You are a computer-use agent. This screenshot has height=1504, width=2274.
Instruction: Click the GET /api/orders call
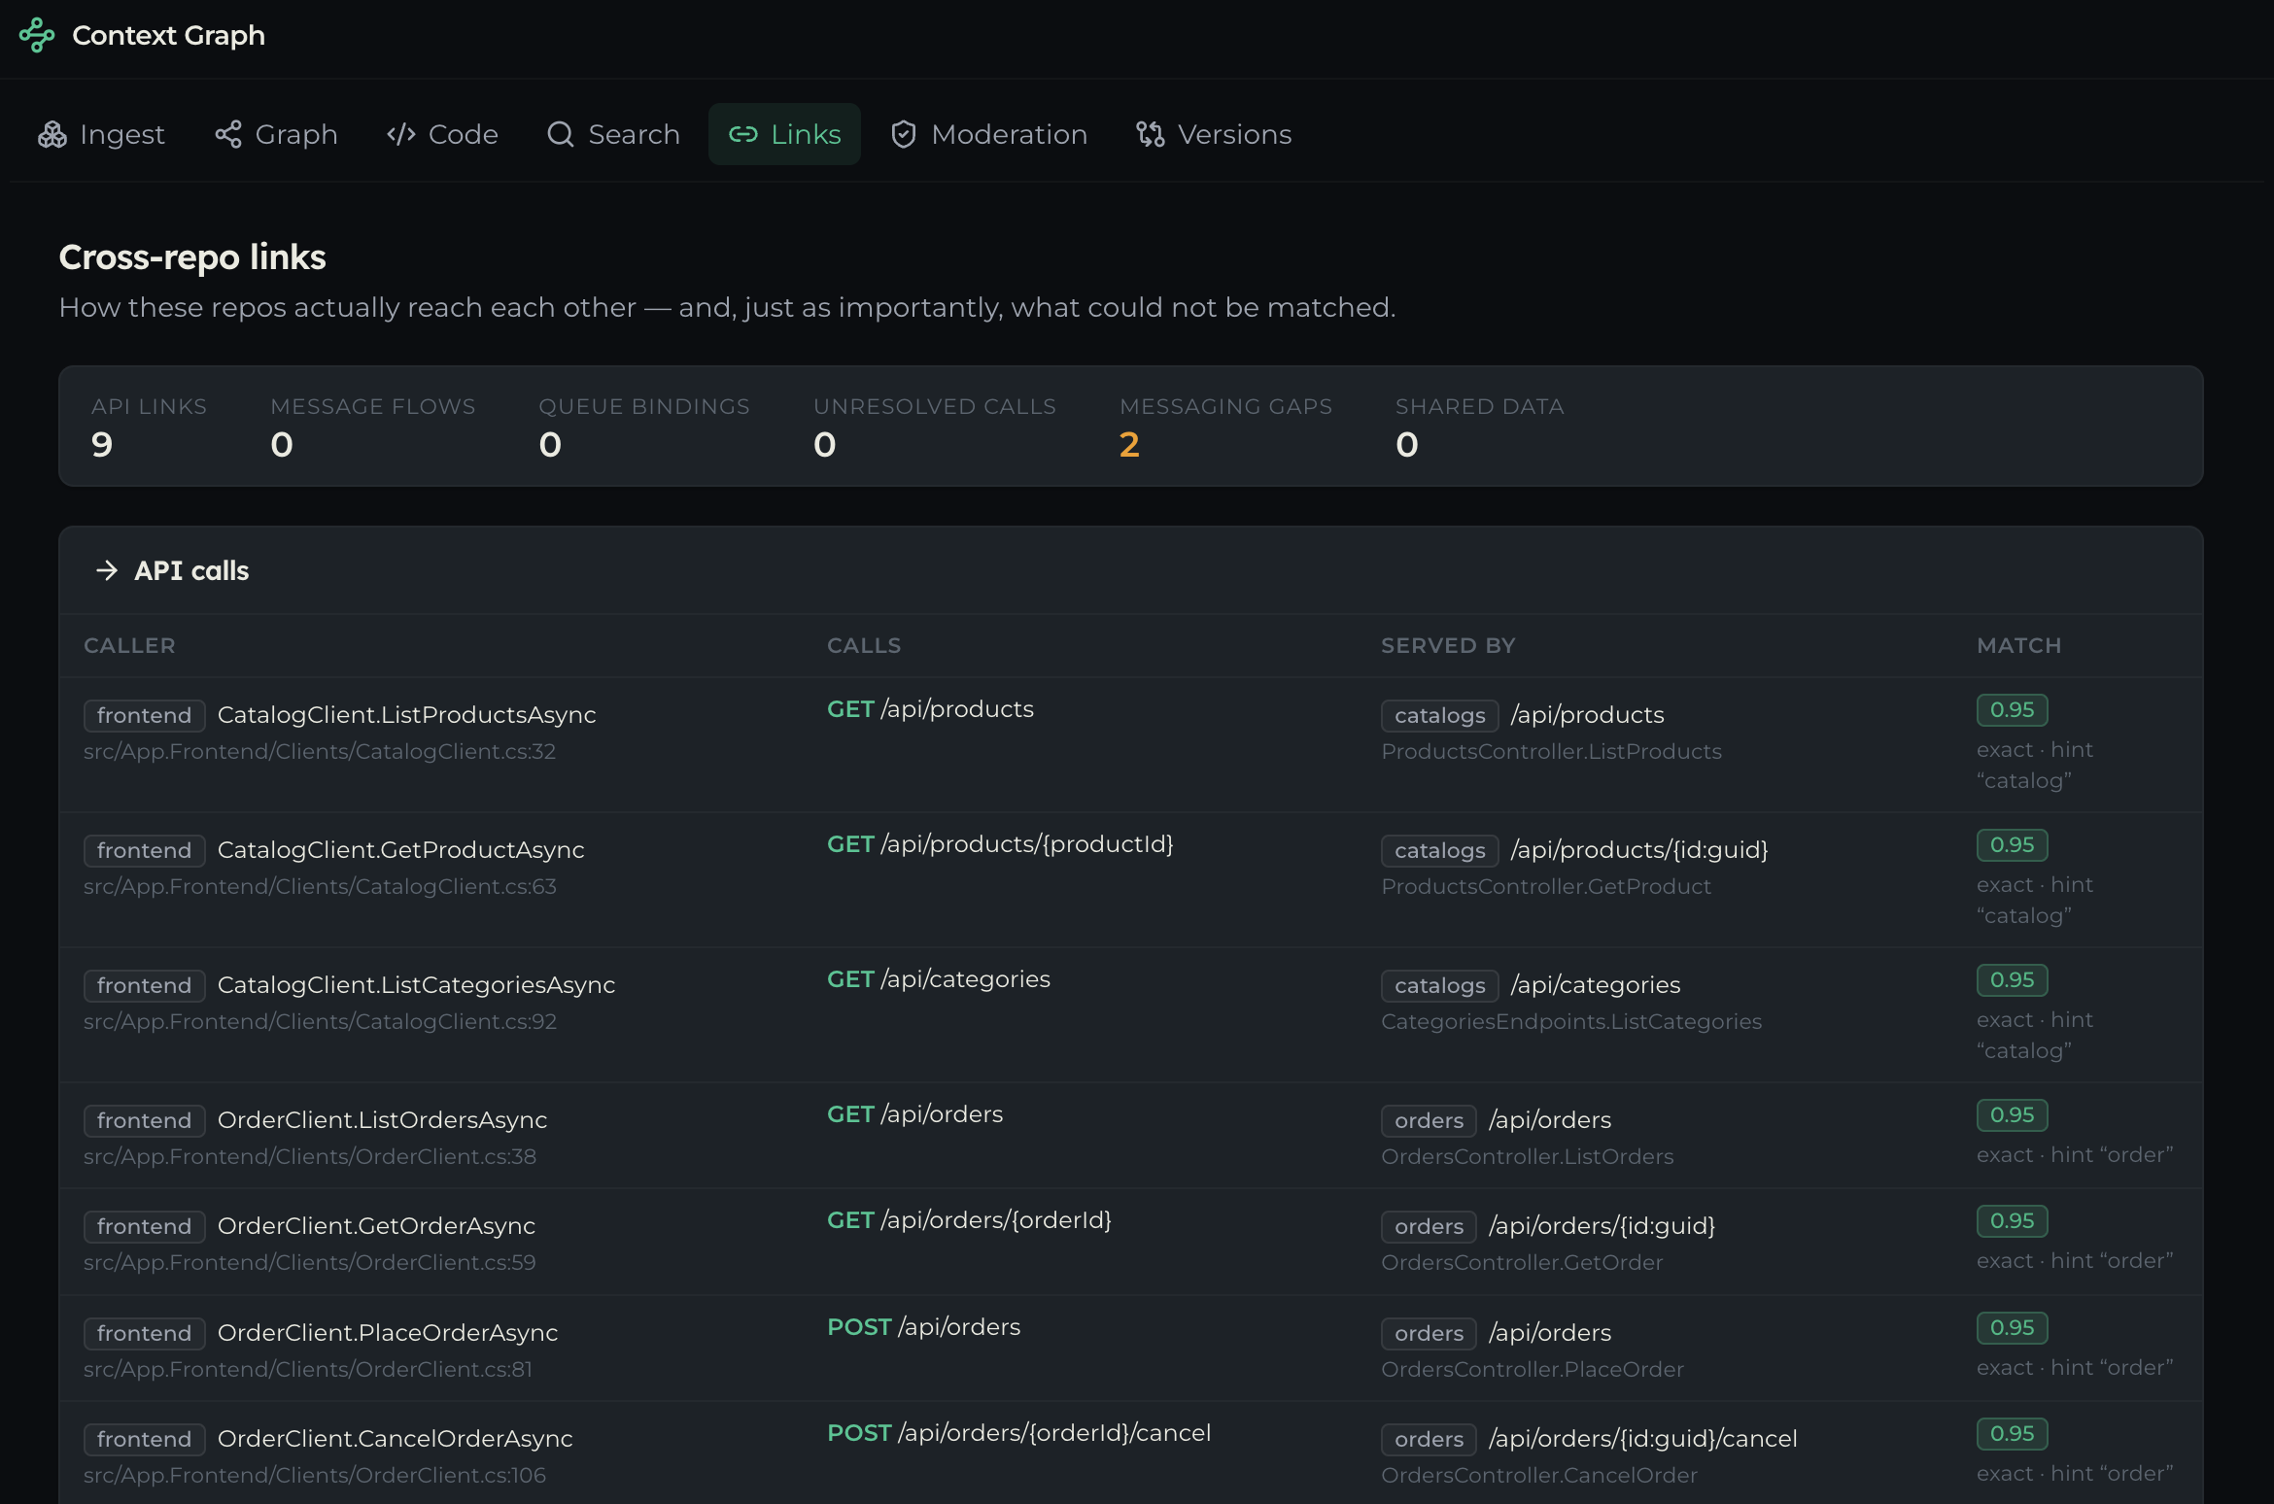(914, 1114)
